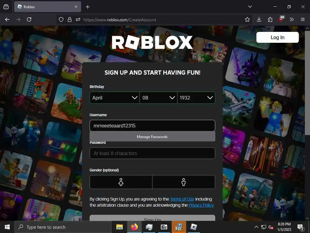Click the muted volume tray icon
The height and width of the screenshot is (233, 310).
(x=271, y=227)
